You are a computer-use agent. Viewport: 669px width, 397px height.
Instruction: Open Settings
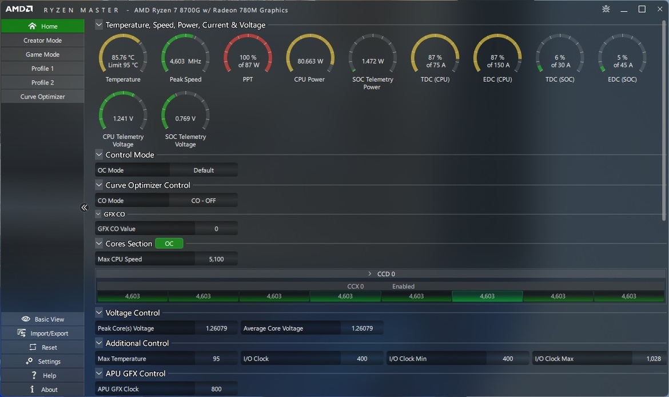coord(43,361)
